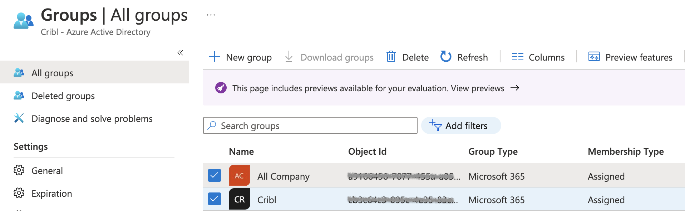Click the Expiration gear icon
This screenshot has width=685, height=211.
19,193
